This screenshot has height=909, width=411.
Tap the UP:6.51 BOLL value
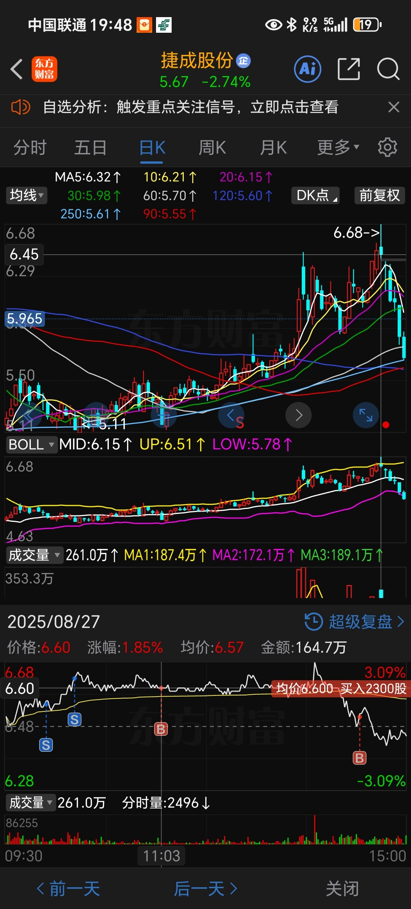click(x=172, y=444)
